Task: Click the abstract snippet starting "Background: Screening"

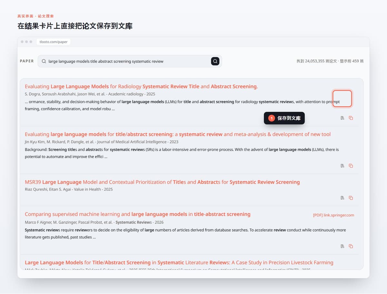Action: click(x=182, y=153)
